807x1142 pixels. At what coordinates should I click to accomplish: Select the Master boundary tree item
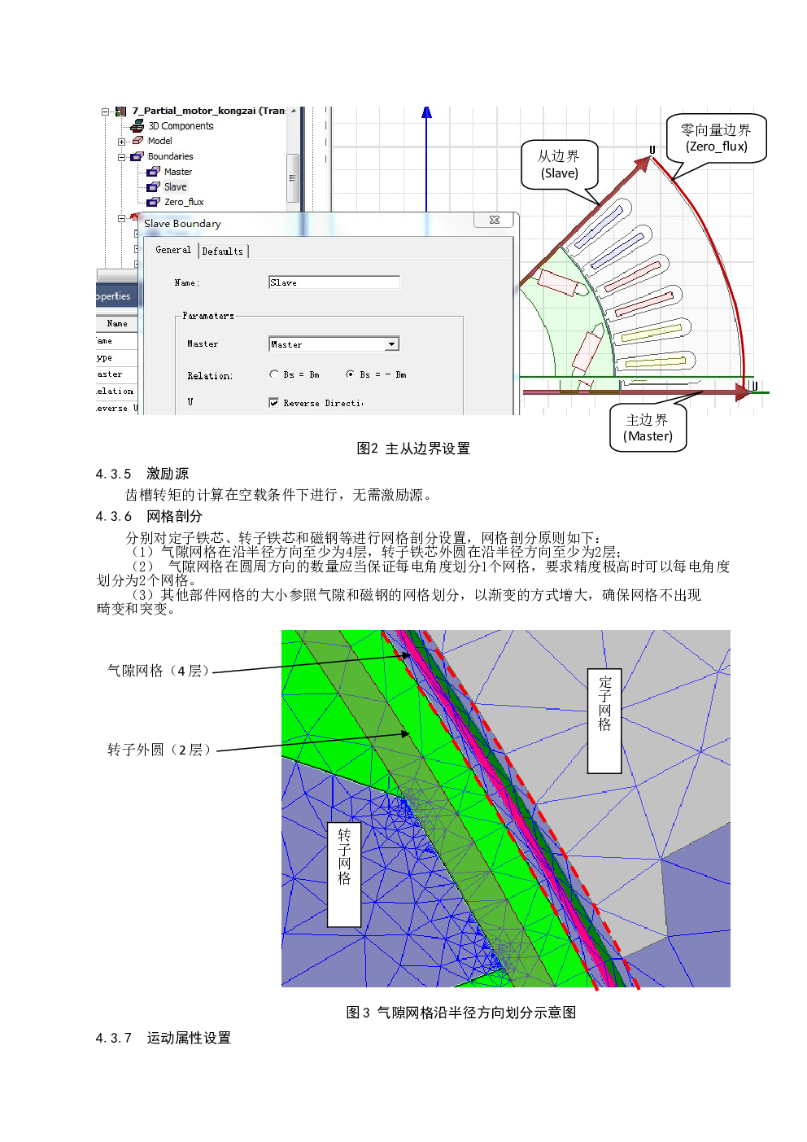click(178, 172)
